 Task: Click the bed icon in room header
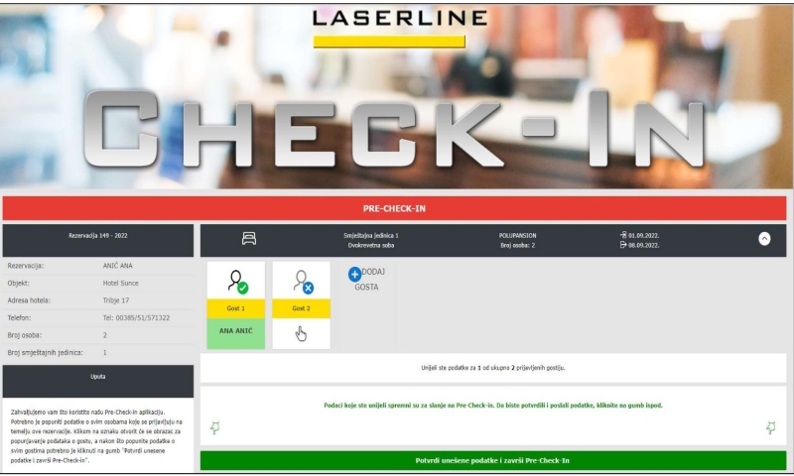249,238
